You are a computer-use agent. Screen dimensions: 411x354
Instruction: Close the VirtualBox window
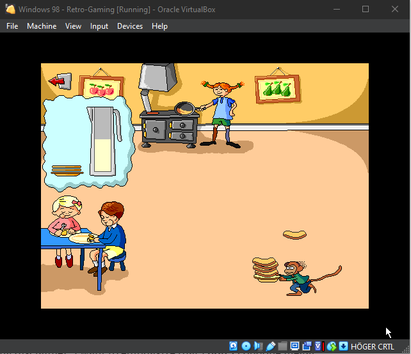click(395, 9)
